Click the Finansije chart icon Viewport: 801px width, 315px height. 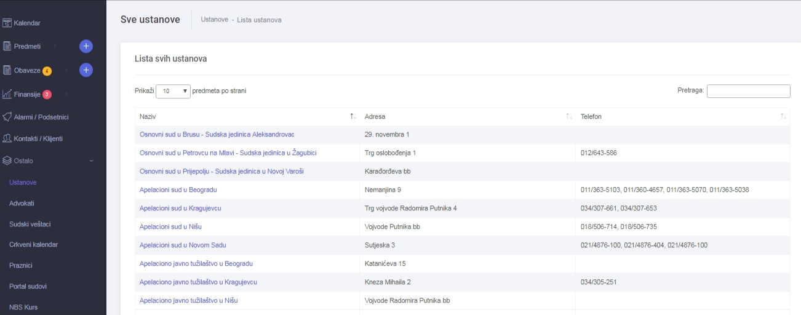point(7,94)
